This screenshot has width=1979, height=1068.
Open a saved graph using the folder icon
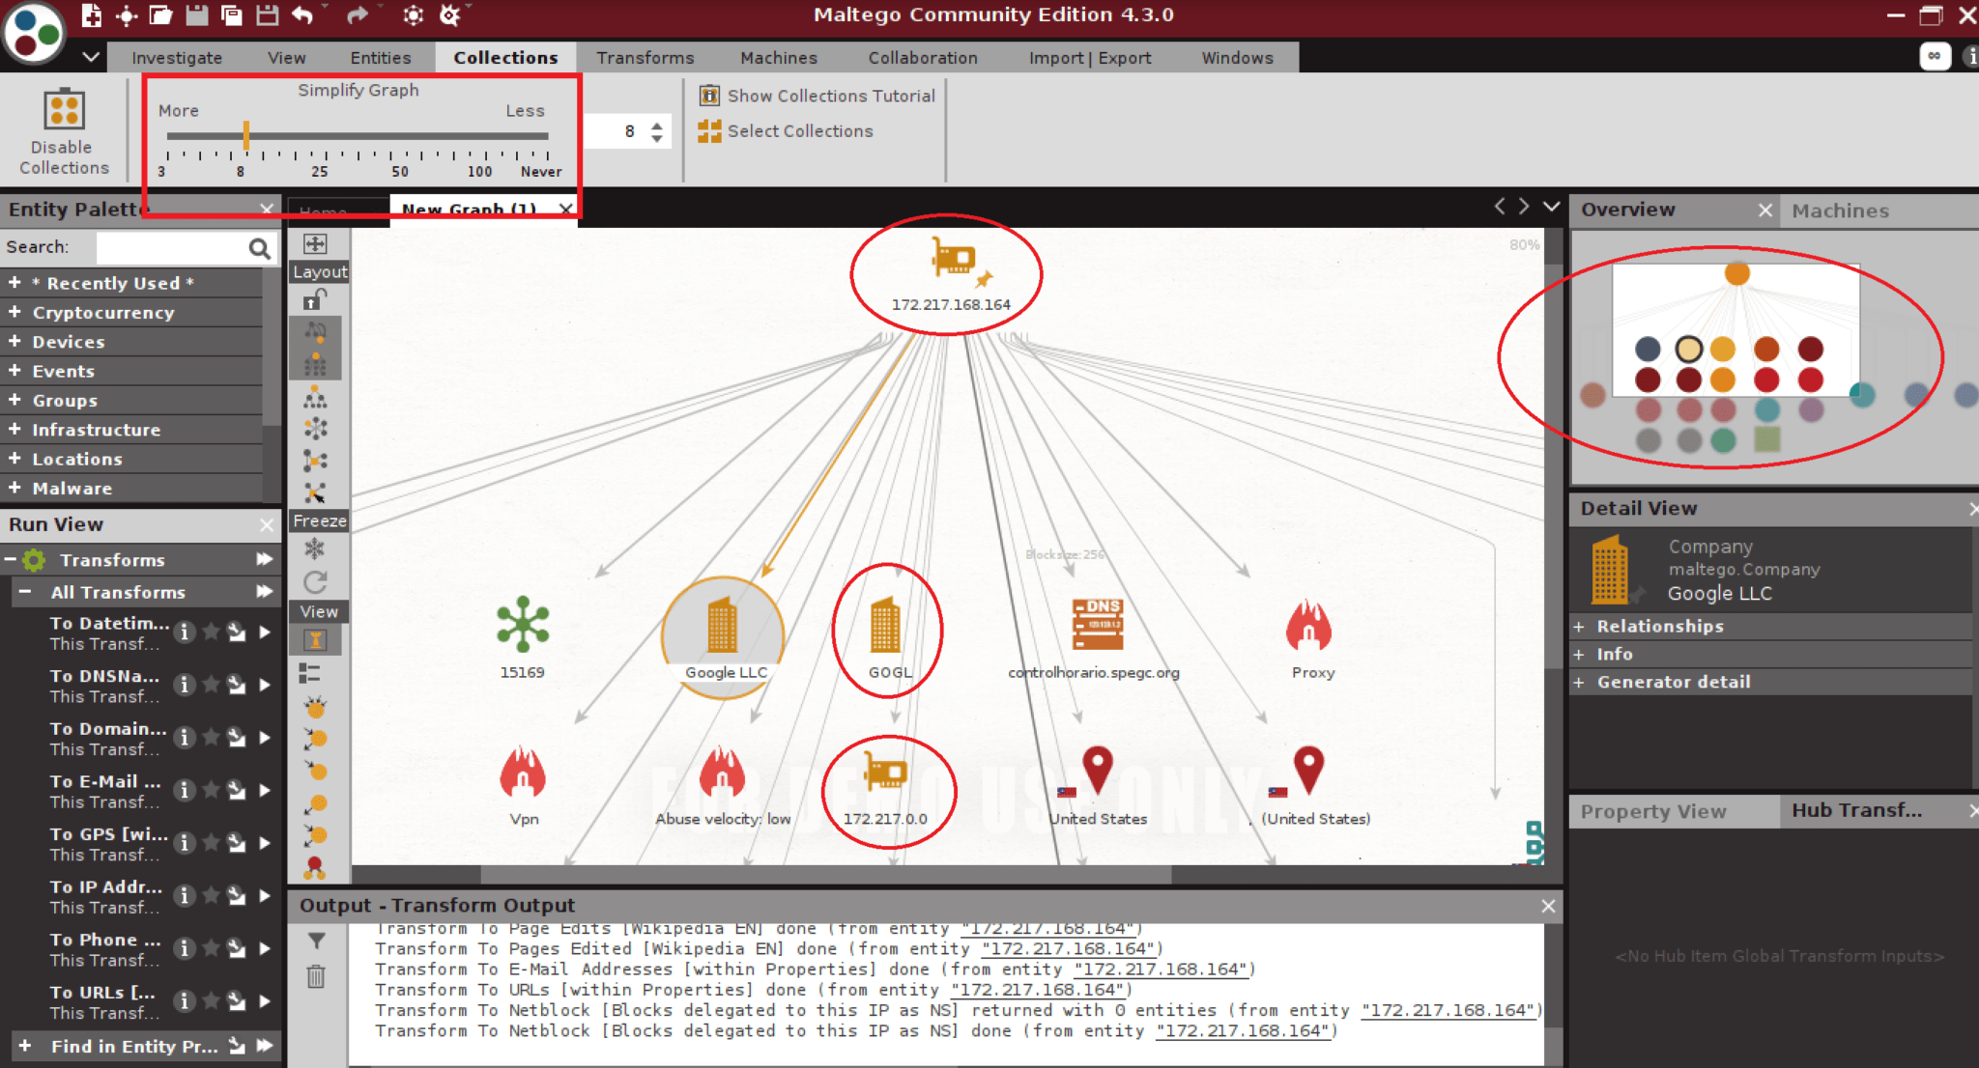pos(158,15)
